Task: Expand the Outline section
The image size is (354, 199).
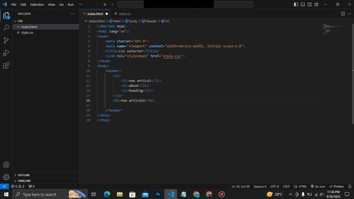Action: click(45, 175)
